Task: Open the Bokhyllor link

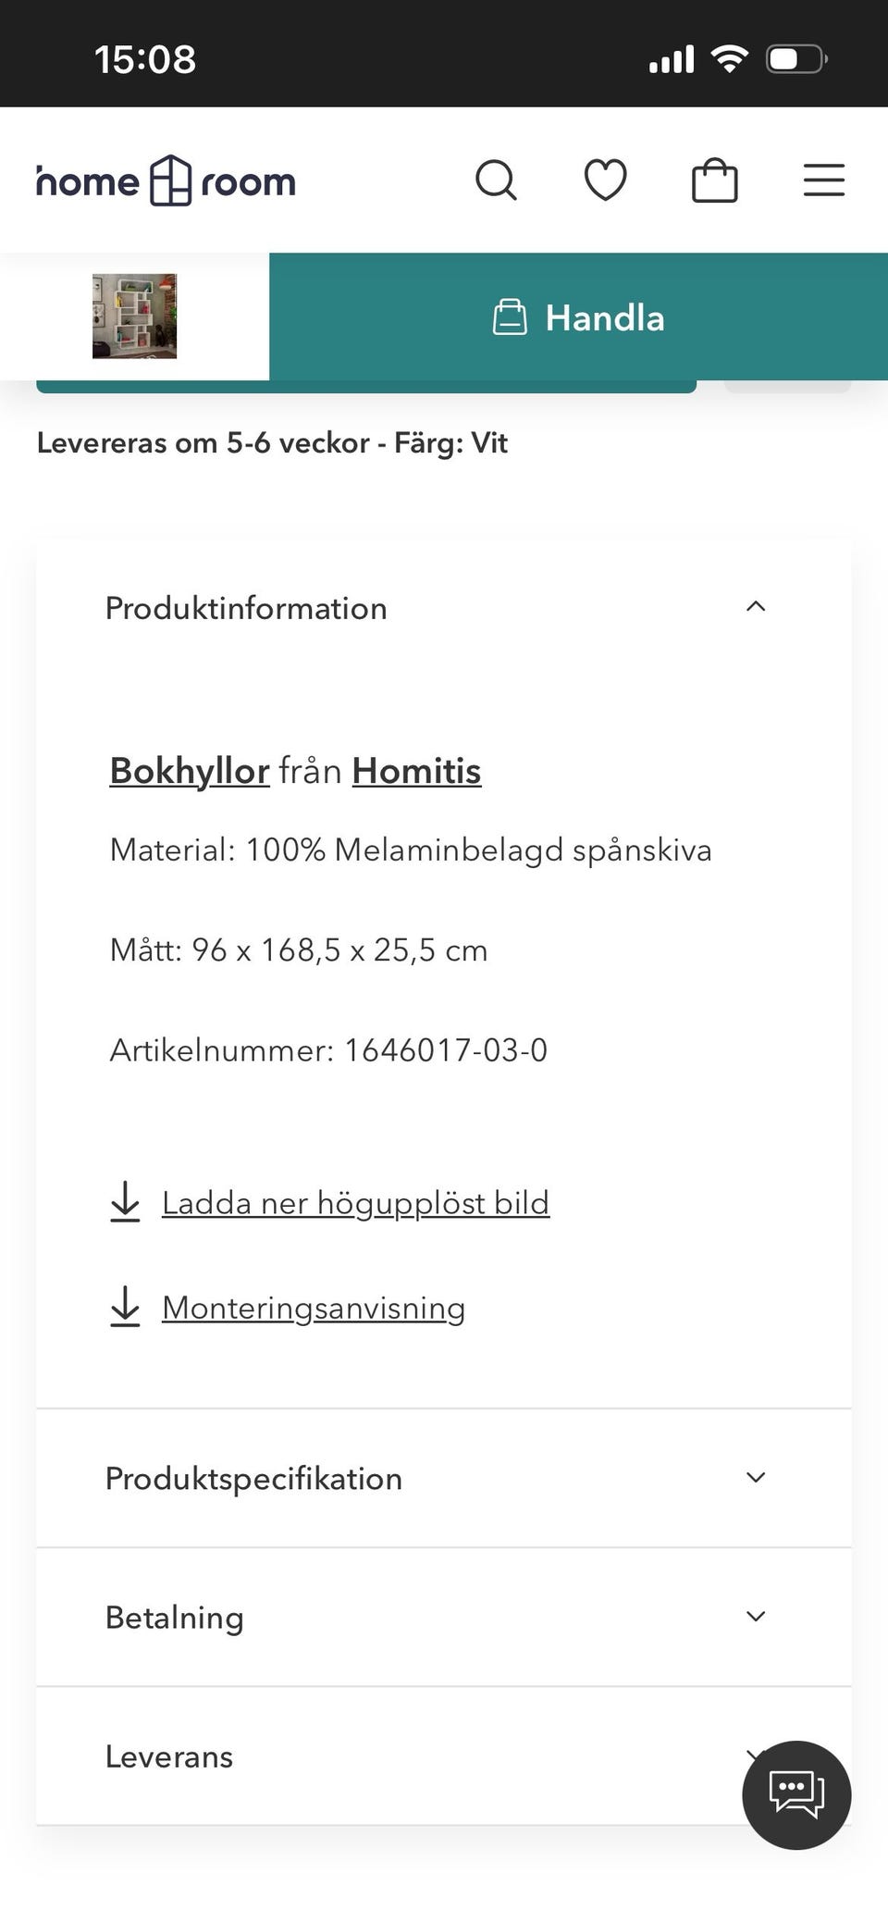Action: tap(188, 770)
